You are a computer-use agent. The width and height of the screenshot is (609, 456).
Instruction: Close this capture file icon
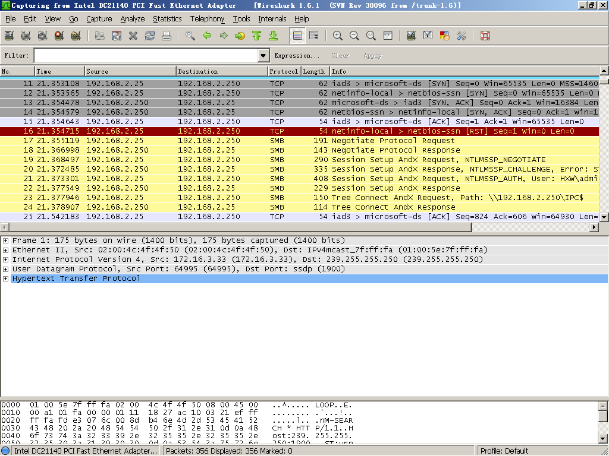coord(133,36)
